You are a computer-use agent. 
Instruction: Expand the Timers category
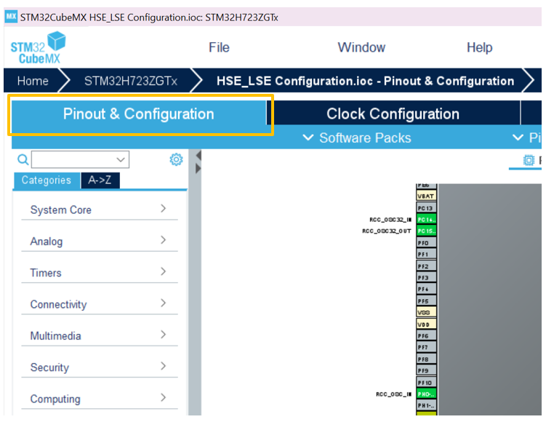tap(100, 273)
